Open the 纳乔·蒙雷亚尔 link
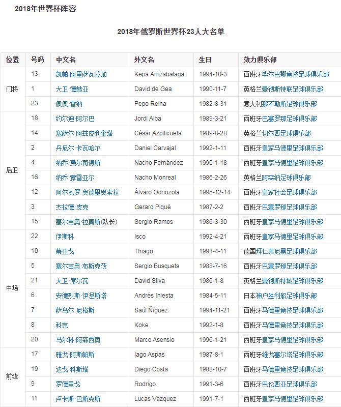The image size is (341, 407). pyautogui.click(x=75, y=178)
